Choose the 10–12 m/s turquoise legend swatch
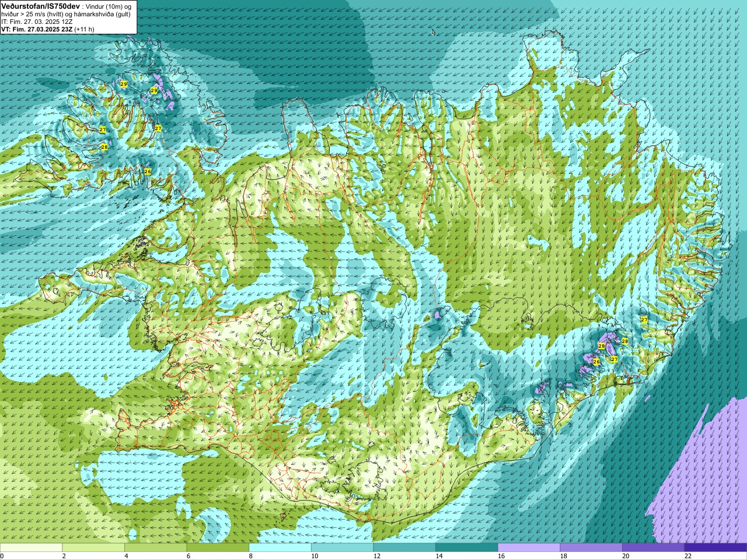The width and height of the screenshot is (747, 560). (x=342, y=548)
